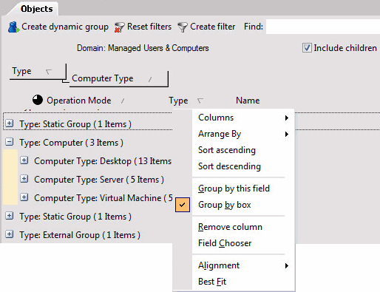The height and width of the screenshot is (292, 380).
Task: Click the Create filter funnel icon
Action: pos(183,27)
